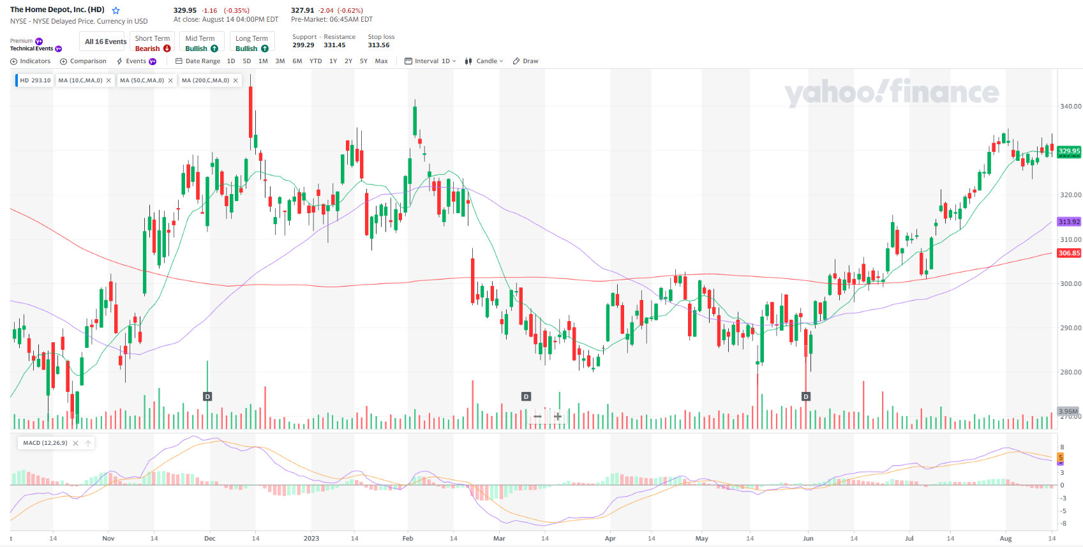Click the MA (50,C,MA,0) legend label
This screenshot has height=547, width=1083.
pos(142,80)
